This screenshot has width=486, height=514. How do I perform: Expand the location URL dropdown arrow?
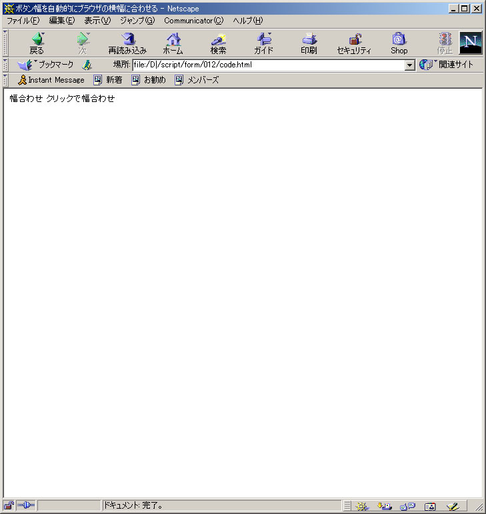[409, 65]
